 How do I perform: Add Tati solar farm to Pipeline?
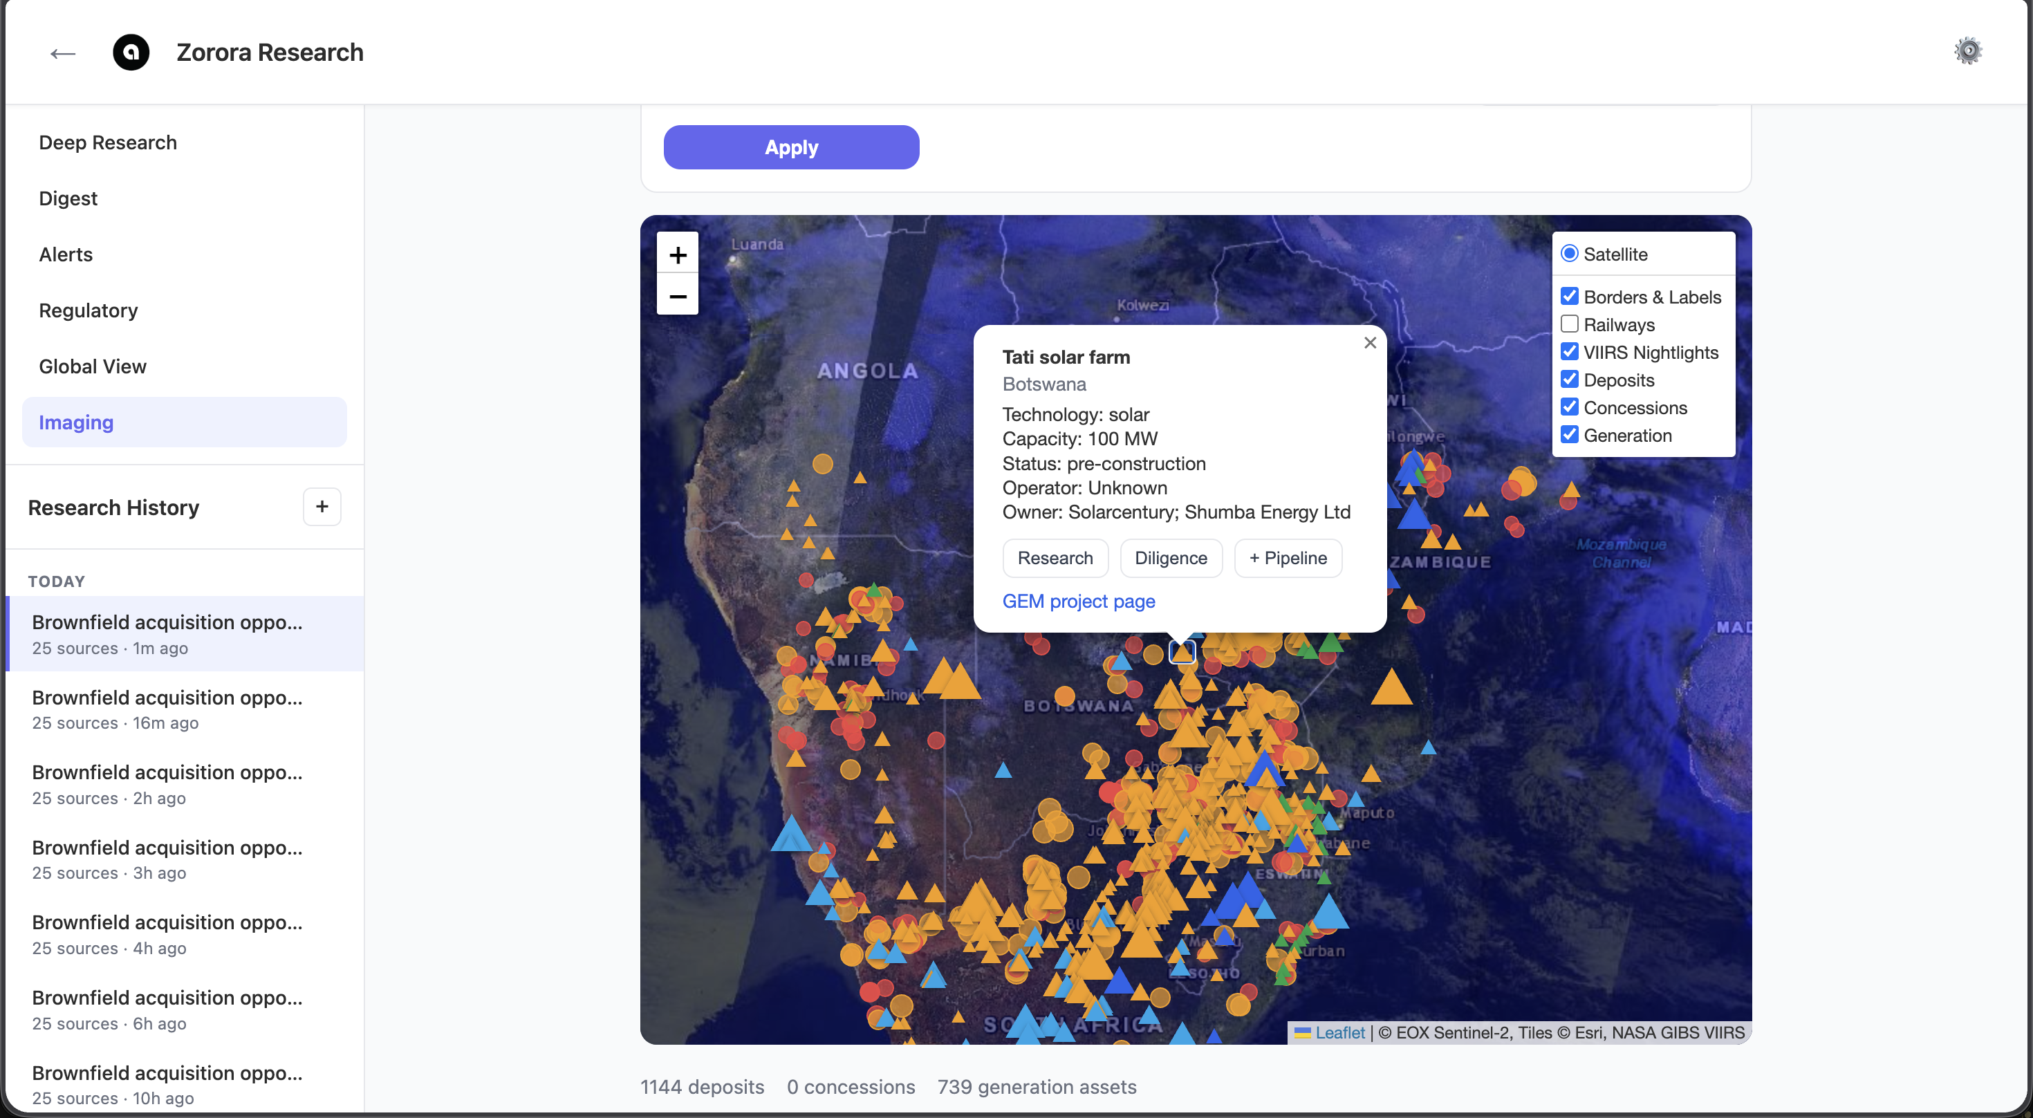click(1287, 558)
